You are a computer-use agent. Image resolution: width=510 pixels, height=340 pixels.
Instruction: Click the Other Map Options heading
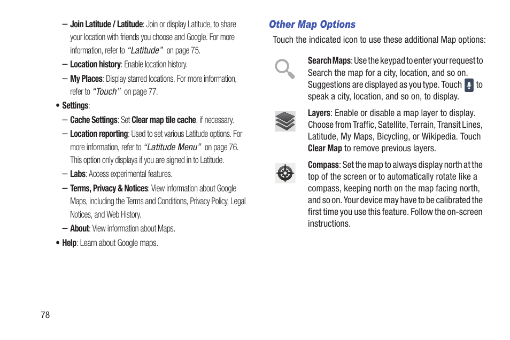[x=312, y=25]
